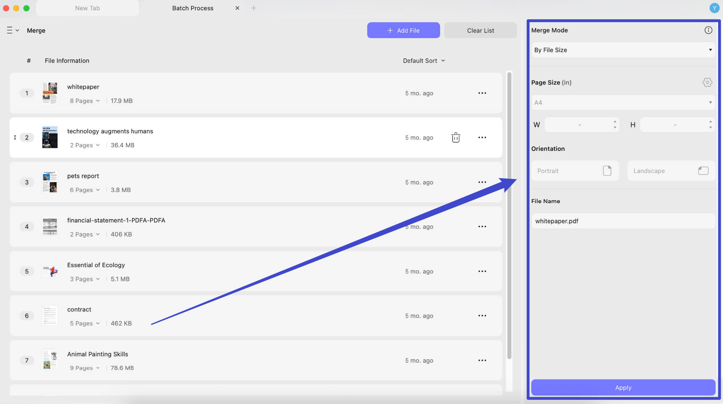
Task: Open more options for Animal Painting Skills
Action: click(x=482, y=360)
